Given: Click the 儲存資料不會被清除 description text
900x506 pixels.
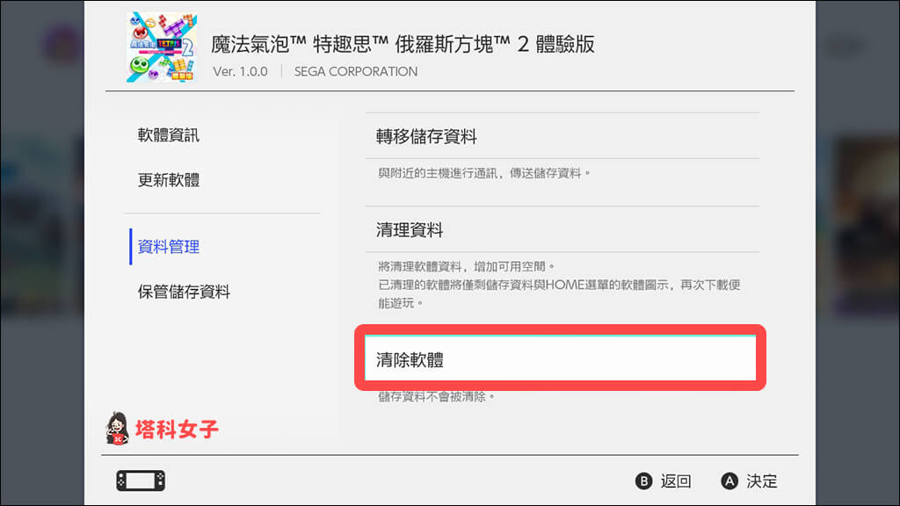Looking at the screenshot, I should click(437, 397).
